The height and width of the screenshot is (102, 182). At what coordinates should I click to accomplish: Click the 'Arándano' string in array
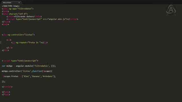[x=47, y=76]
